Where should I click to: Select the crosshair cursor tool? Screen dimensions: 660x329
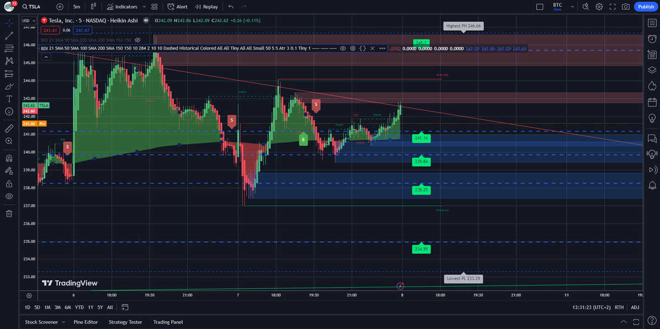(9, 23)
